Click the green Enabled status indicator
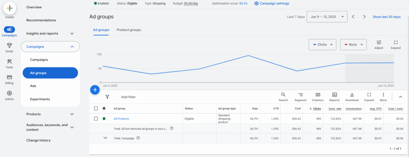Screen dimensions: 409x157 coord(101,3)
